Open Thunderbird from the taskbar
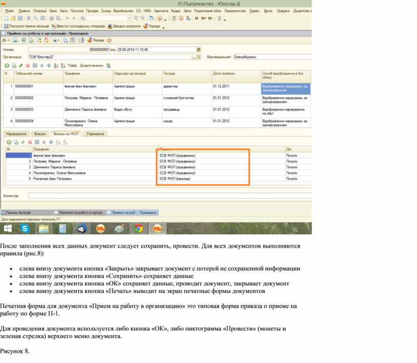The image size is (417, 363). (82, 229)
